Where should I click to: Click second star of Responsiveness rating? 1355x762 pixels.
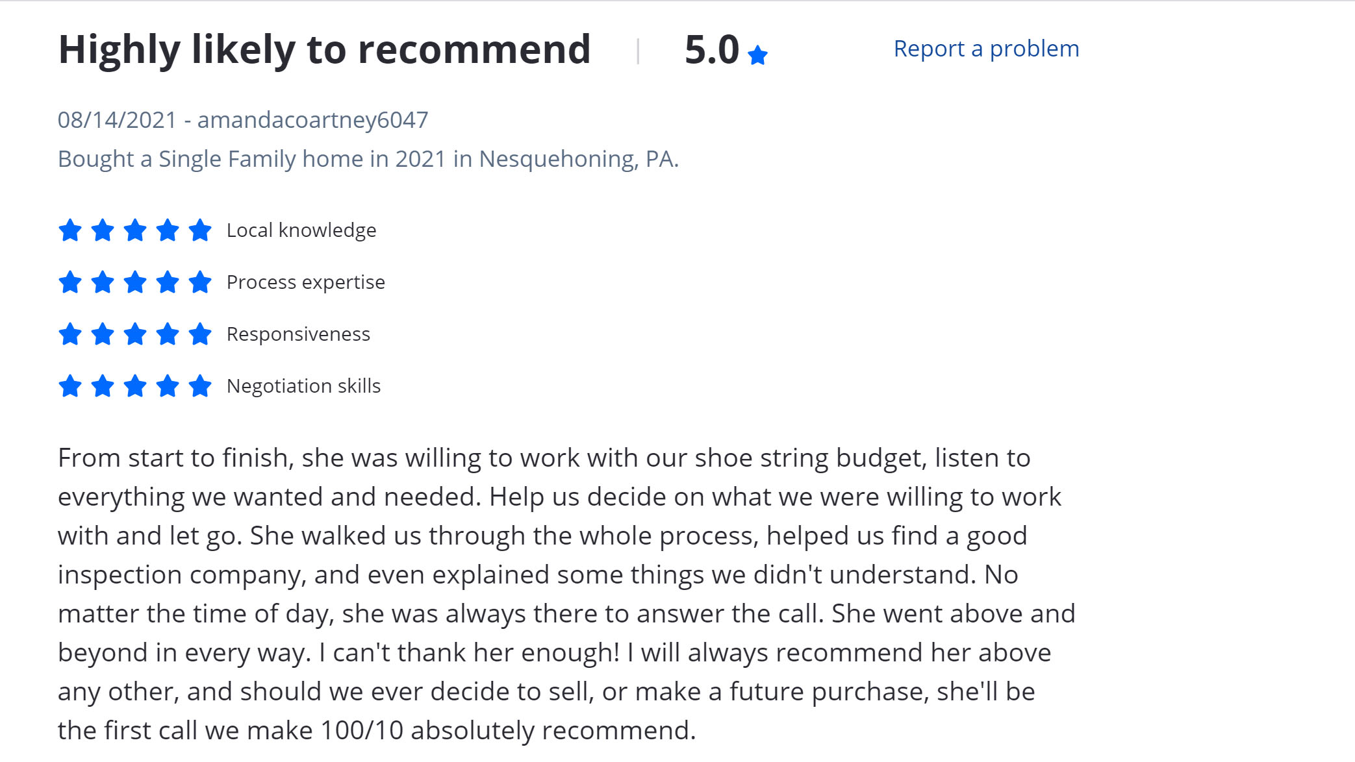coord(103,334)
